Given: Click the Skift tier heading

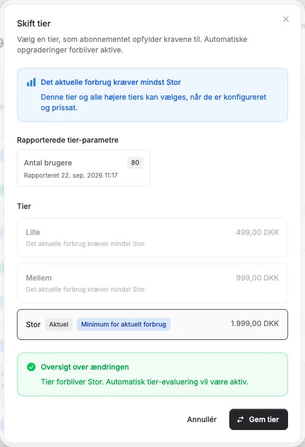Looking at the screenshot, I should point(34,23).
